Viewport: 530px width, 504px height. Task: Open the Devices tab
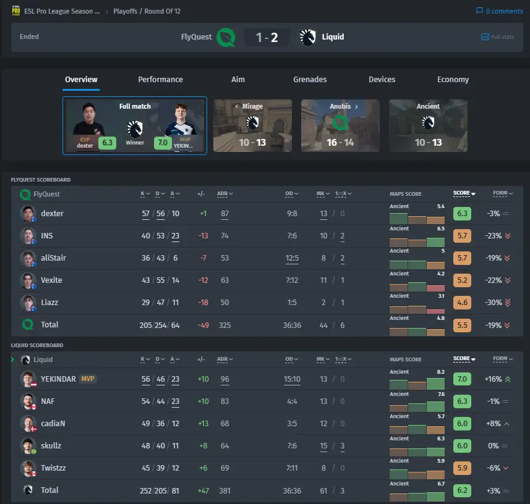[x=382, y=79]
